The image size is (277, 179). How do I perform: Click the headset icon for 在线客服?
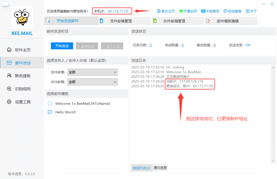tap(226, 11)
